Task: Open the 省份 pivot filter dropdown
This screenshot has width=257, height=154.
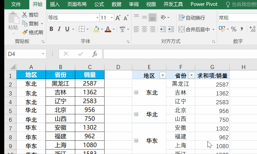Action: tap(191, 75)
